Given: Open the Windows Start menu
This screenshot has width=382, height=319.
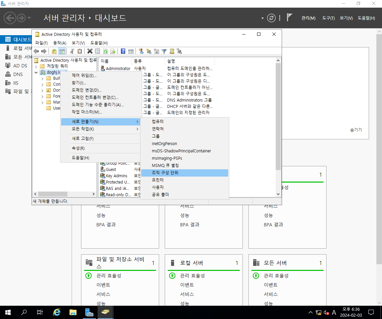Looking at the screenshot, I should (8, 312).
